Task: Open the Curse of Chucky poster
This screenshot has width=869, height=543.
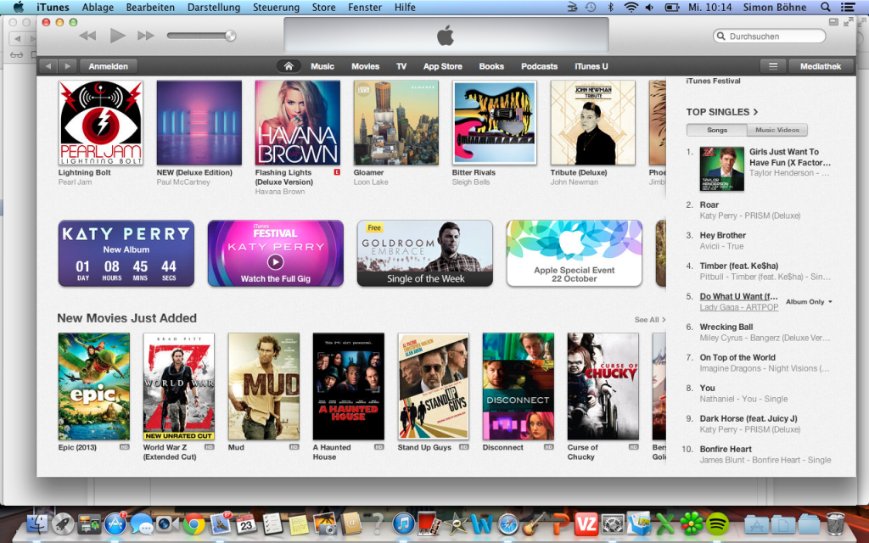Action: 603,386
